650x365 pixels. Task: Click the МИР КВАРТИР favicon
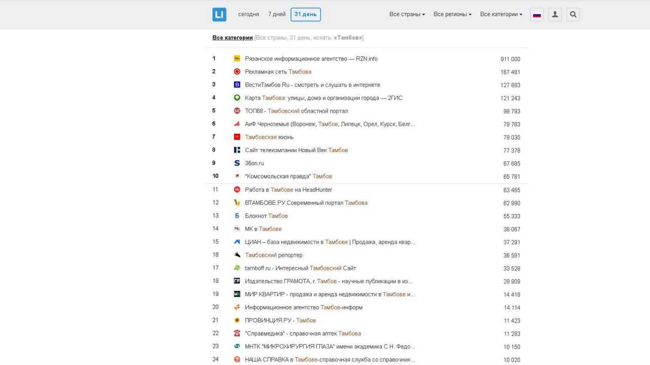tap(237, 294)
